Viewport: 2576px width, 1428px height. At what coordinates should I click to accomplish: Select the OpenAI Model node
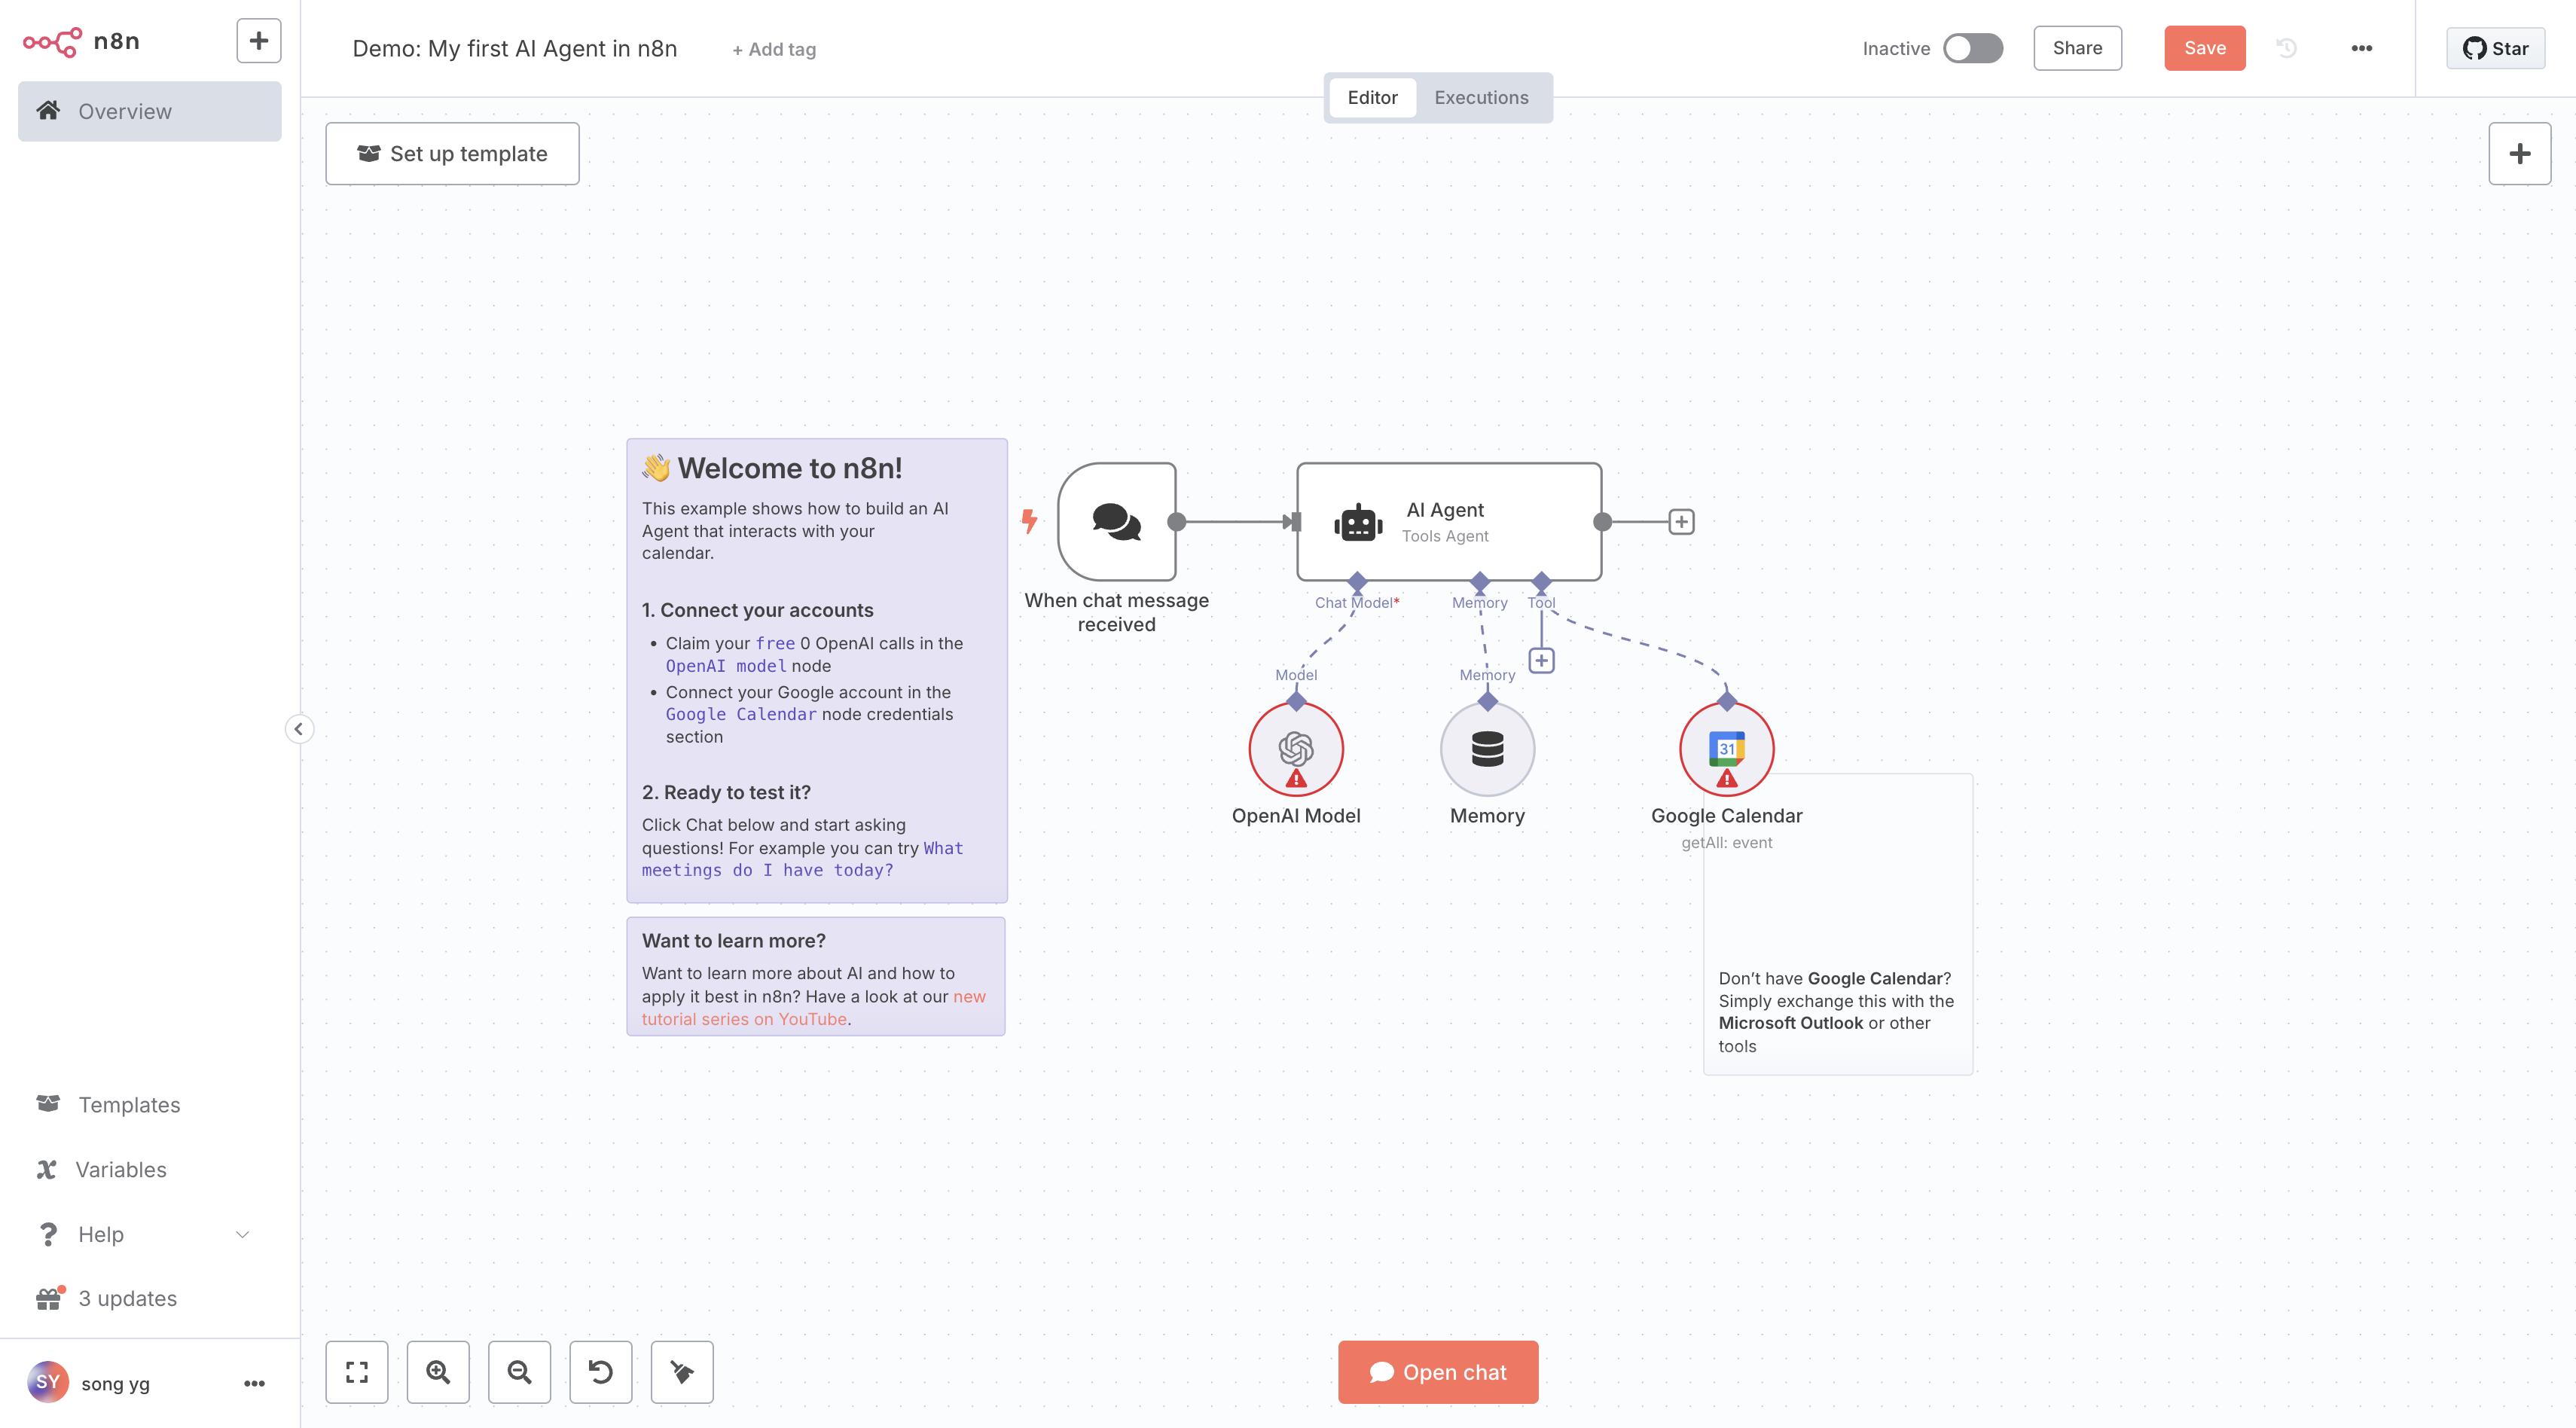pos(1296,749)
